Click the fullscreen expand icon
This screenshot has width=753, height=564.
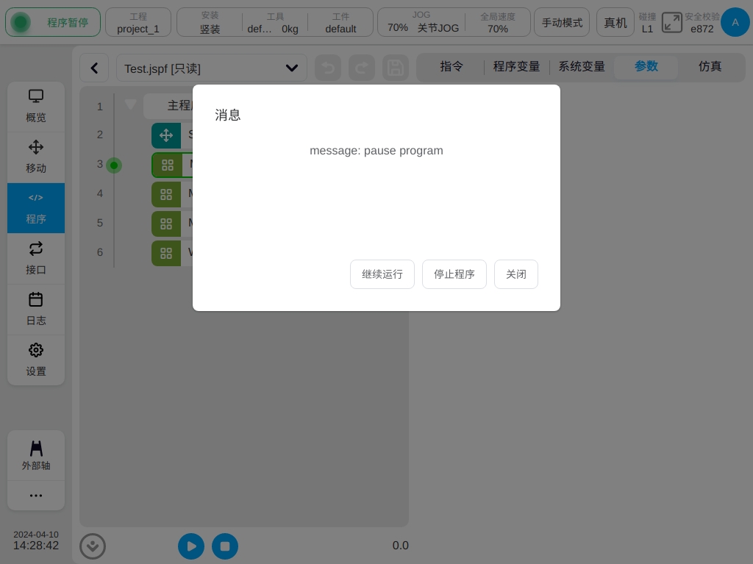click(671, 23)
